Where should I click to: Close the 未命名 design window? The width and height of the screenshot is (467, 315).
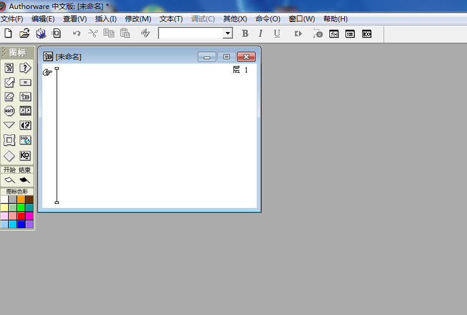coord(247,57)
